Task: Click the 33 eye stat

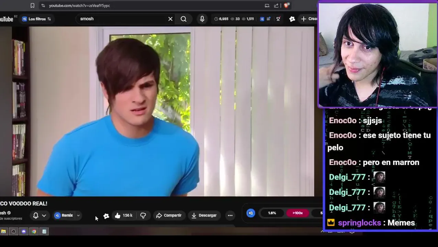Action: pos(235,19)
